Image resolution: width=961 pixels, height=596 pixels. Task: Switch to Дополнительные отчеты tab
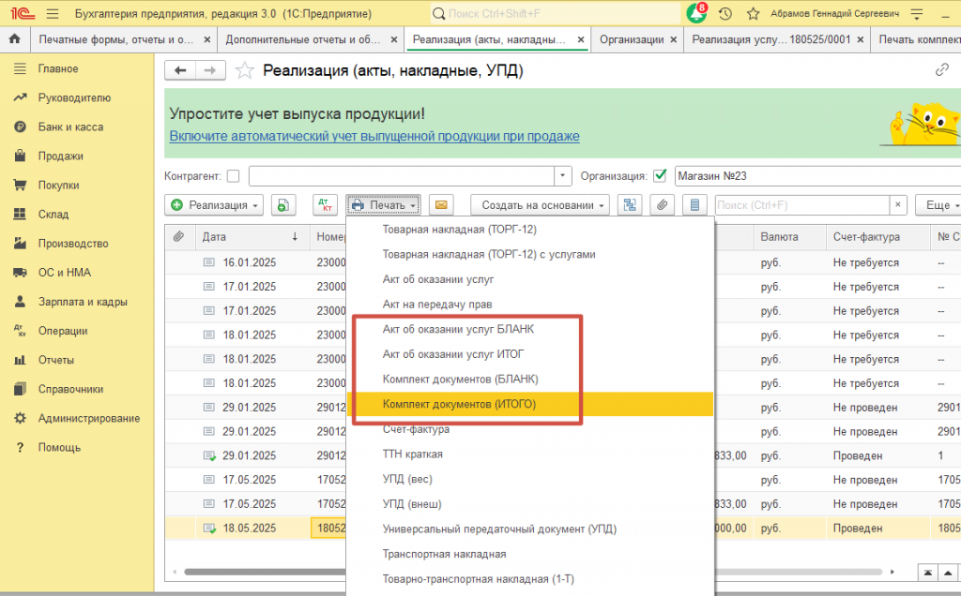(x=303, y=39)
